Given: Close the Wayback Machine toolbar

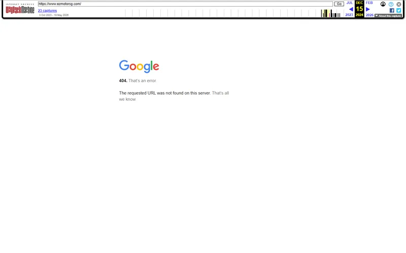Looking at the screenshot, I should (399, 4).
